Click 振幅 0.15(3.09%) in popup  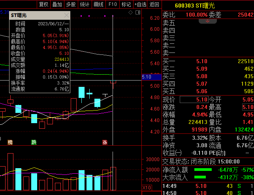(40, 77)
